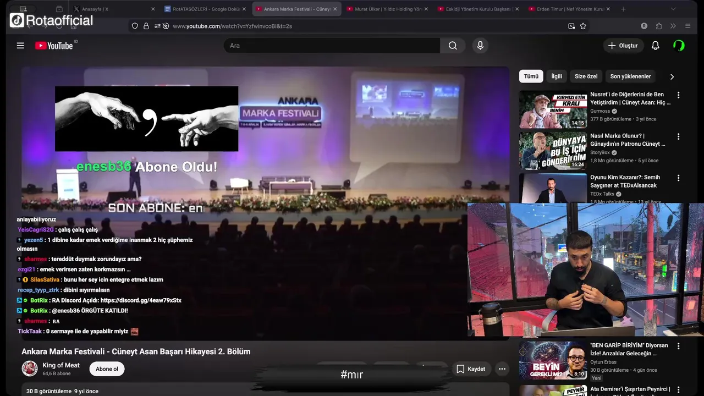
Task: Click the yezen5 chat username
Action: tap(34, 240)
